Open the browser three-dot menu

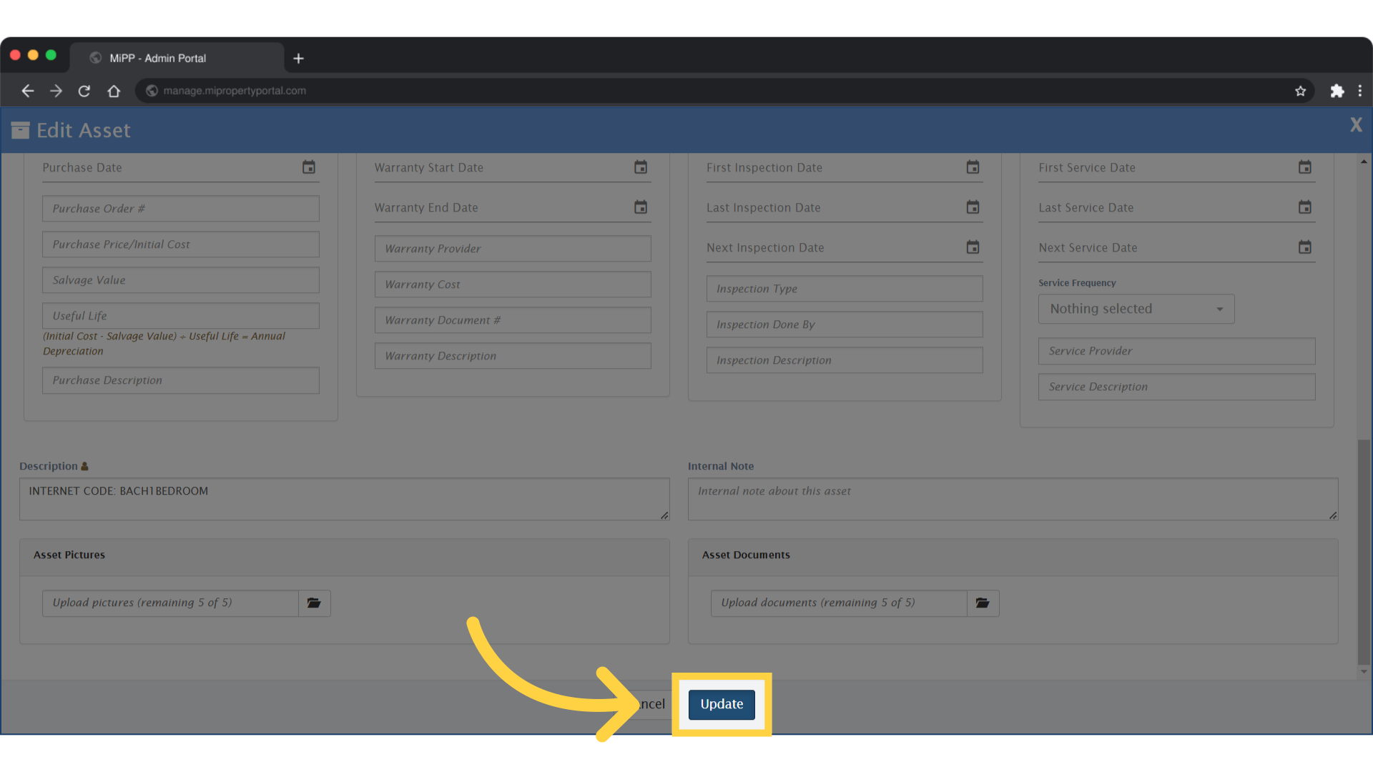click(1361, 91)
